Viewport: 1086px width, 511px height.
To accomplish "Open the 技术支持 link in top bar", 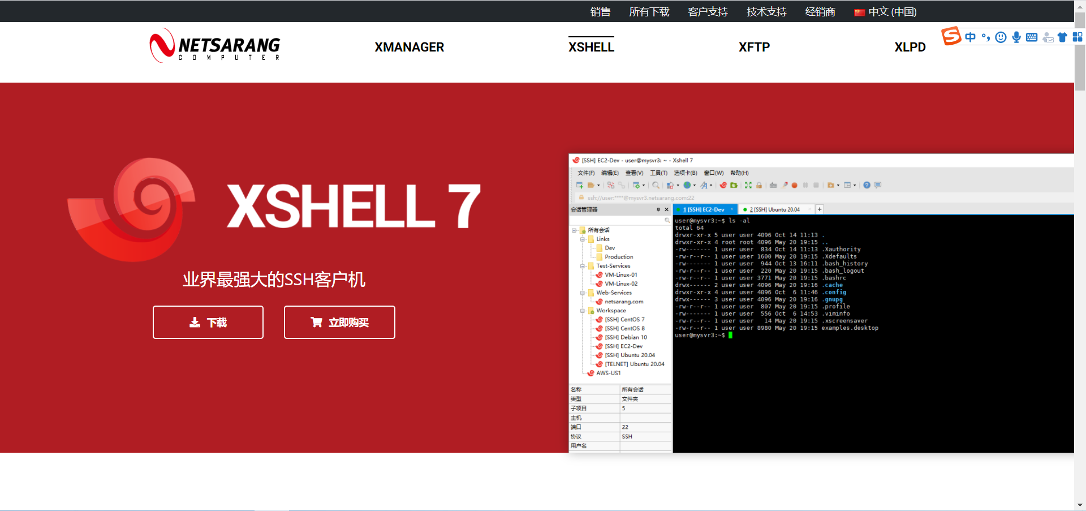I will click(766, 12).
